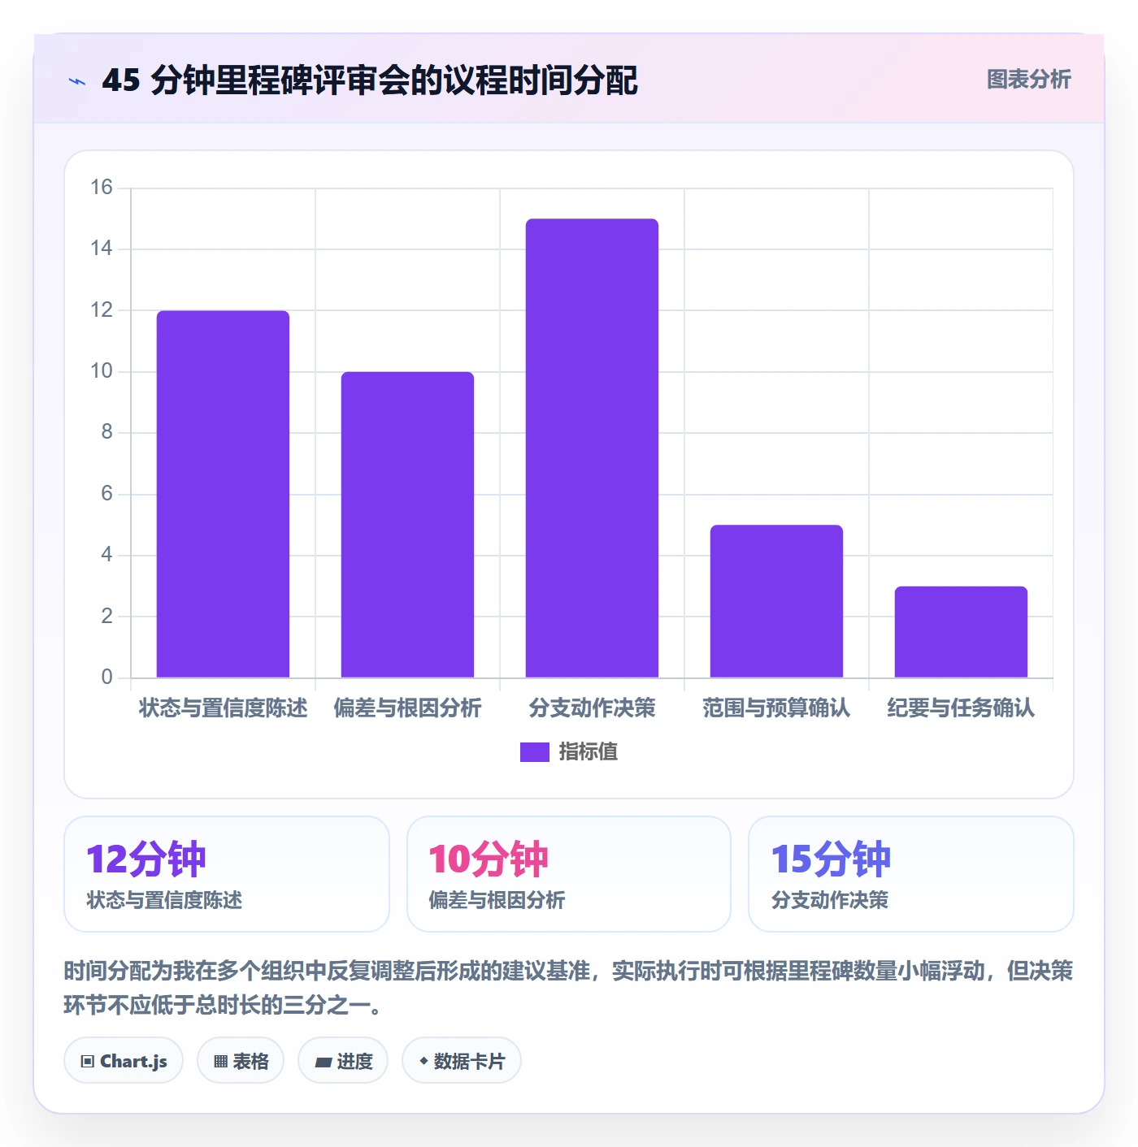Image resolution: width=1138 pixels, height=1147 pixels.
Task: Click the 图表分析 label in the header
Action: click(1028, 80)
